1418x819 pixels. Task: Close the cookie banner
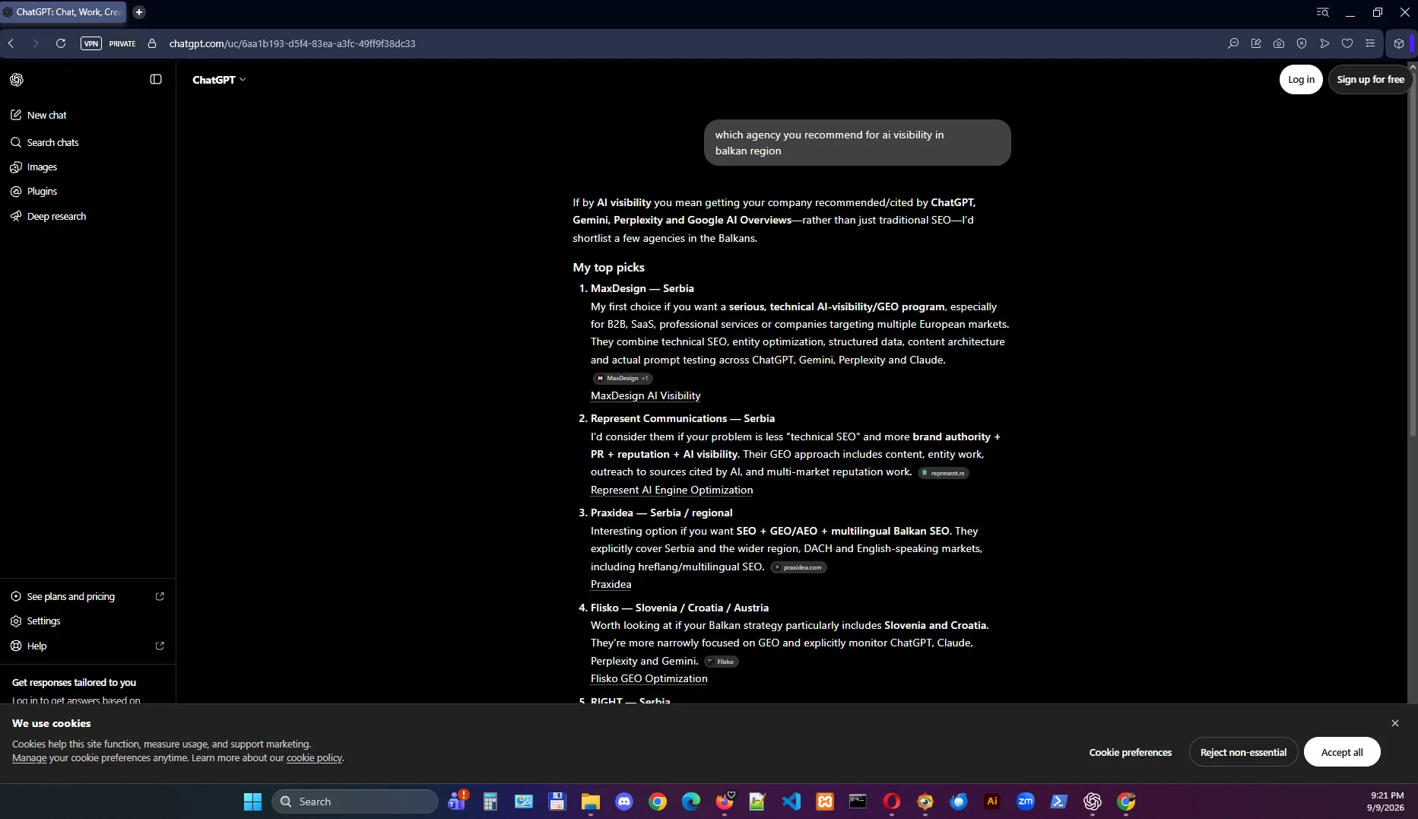point(1394,723)
